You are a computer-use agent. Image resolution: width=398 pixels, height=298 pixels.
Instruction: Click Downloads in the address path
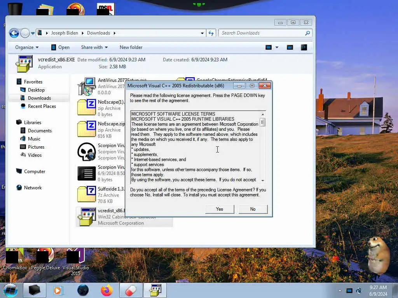click(x=98, y=33)
